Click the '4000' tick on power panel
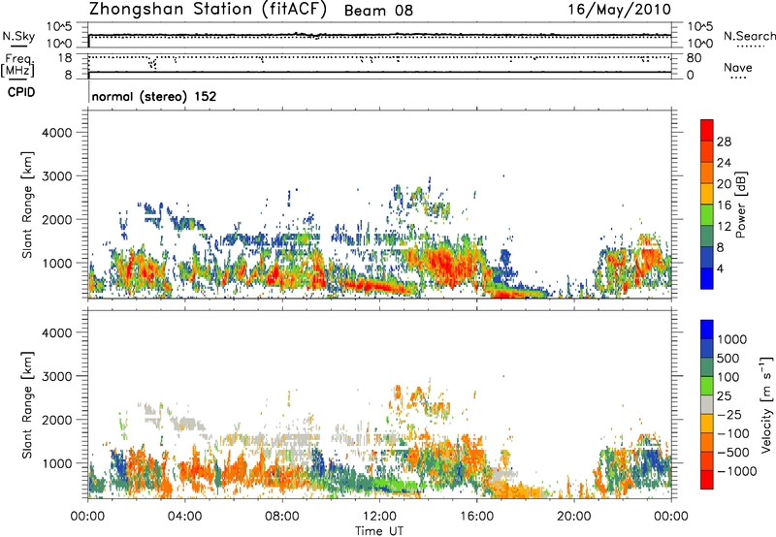 (57, 133)
